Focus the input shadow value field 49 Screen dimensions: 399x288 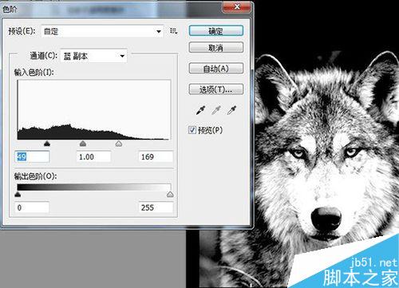32,156
